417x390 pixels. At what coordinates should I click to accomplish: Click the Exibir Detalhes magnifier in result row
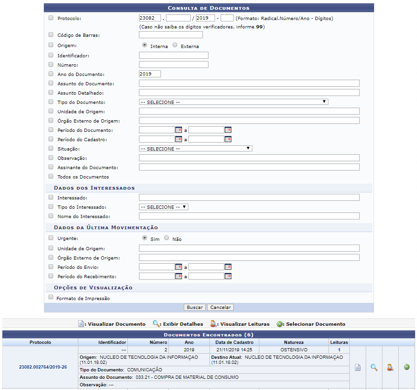[x=374, y=367]
